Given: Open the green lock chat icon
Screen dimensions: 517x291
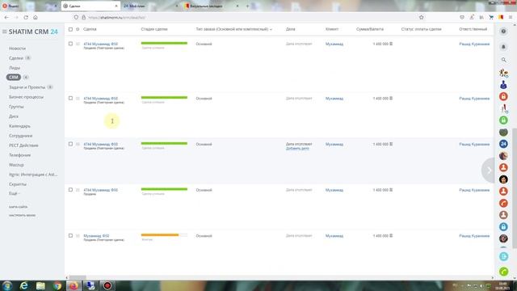Looking at the screenshot, I should pos(503,120).
